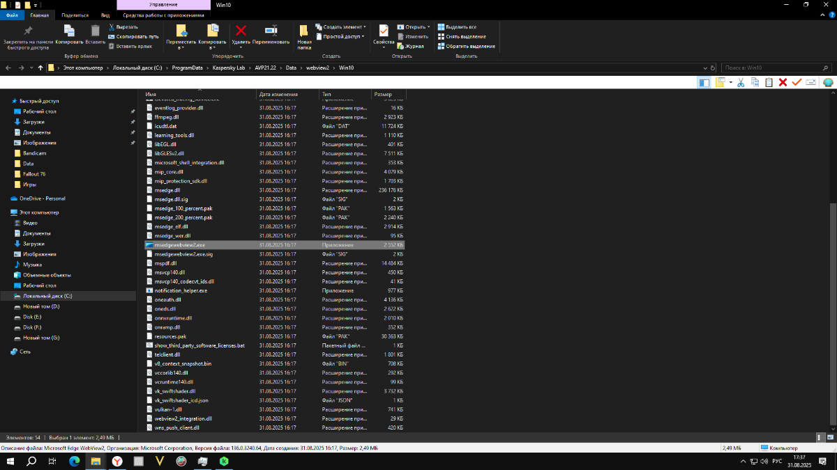Click the shell globe icon in secondary toolbar
The height and width of the screenshot is (470, 837).
828,82
